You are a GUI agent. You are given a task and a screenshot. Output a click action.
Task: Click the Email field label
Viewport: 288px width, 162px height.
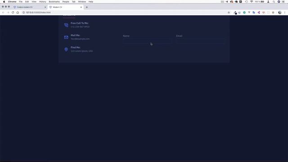[179, 36]
